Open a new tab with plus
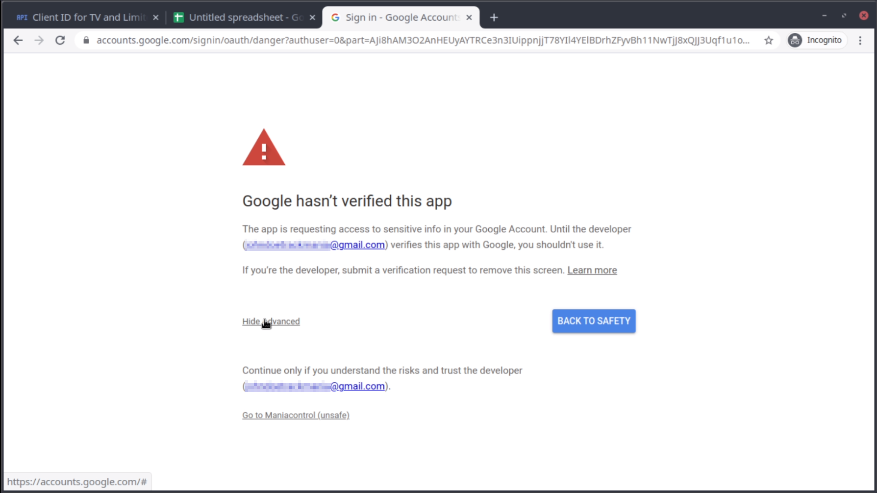This screenshot has height=493, width=877. pyautogui.click(x=494, y=18)
